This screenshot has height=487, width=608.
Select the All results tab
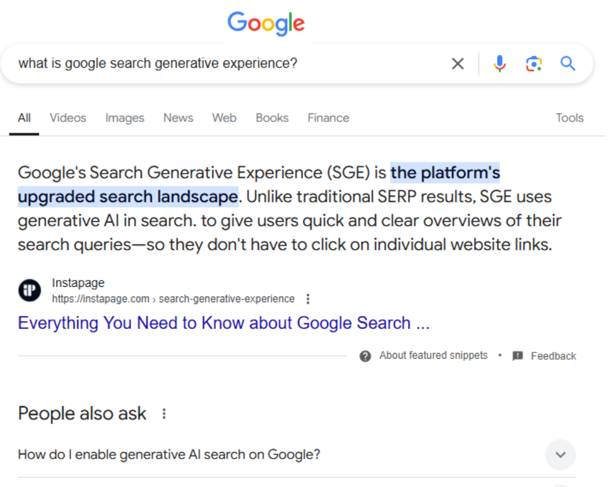24,118
